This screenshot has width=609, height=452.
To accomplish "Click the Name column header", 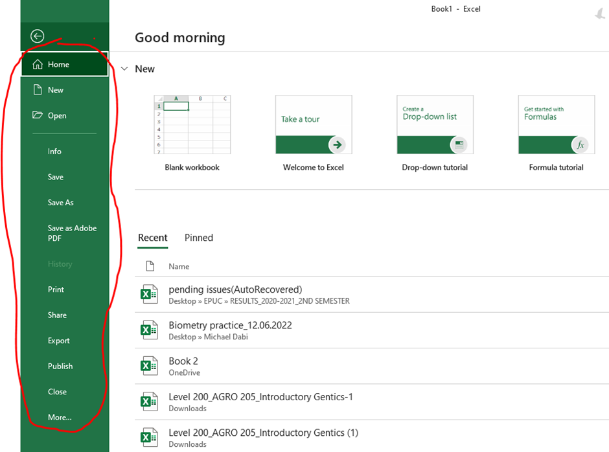I will [x=179, y=266].
